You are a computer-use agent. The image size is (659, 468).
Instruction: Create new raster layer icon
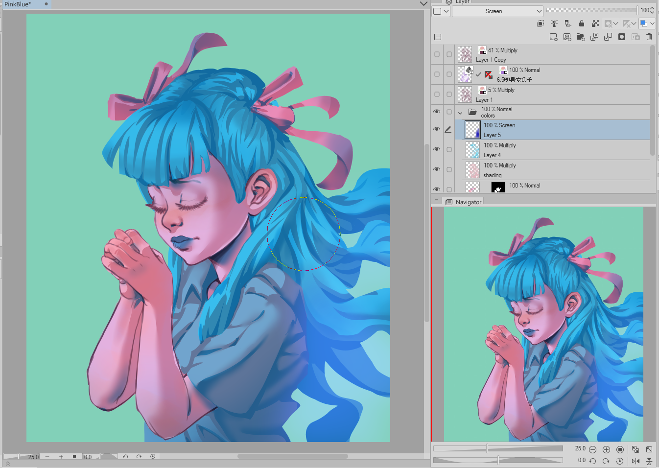click(553, 37)
